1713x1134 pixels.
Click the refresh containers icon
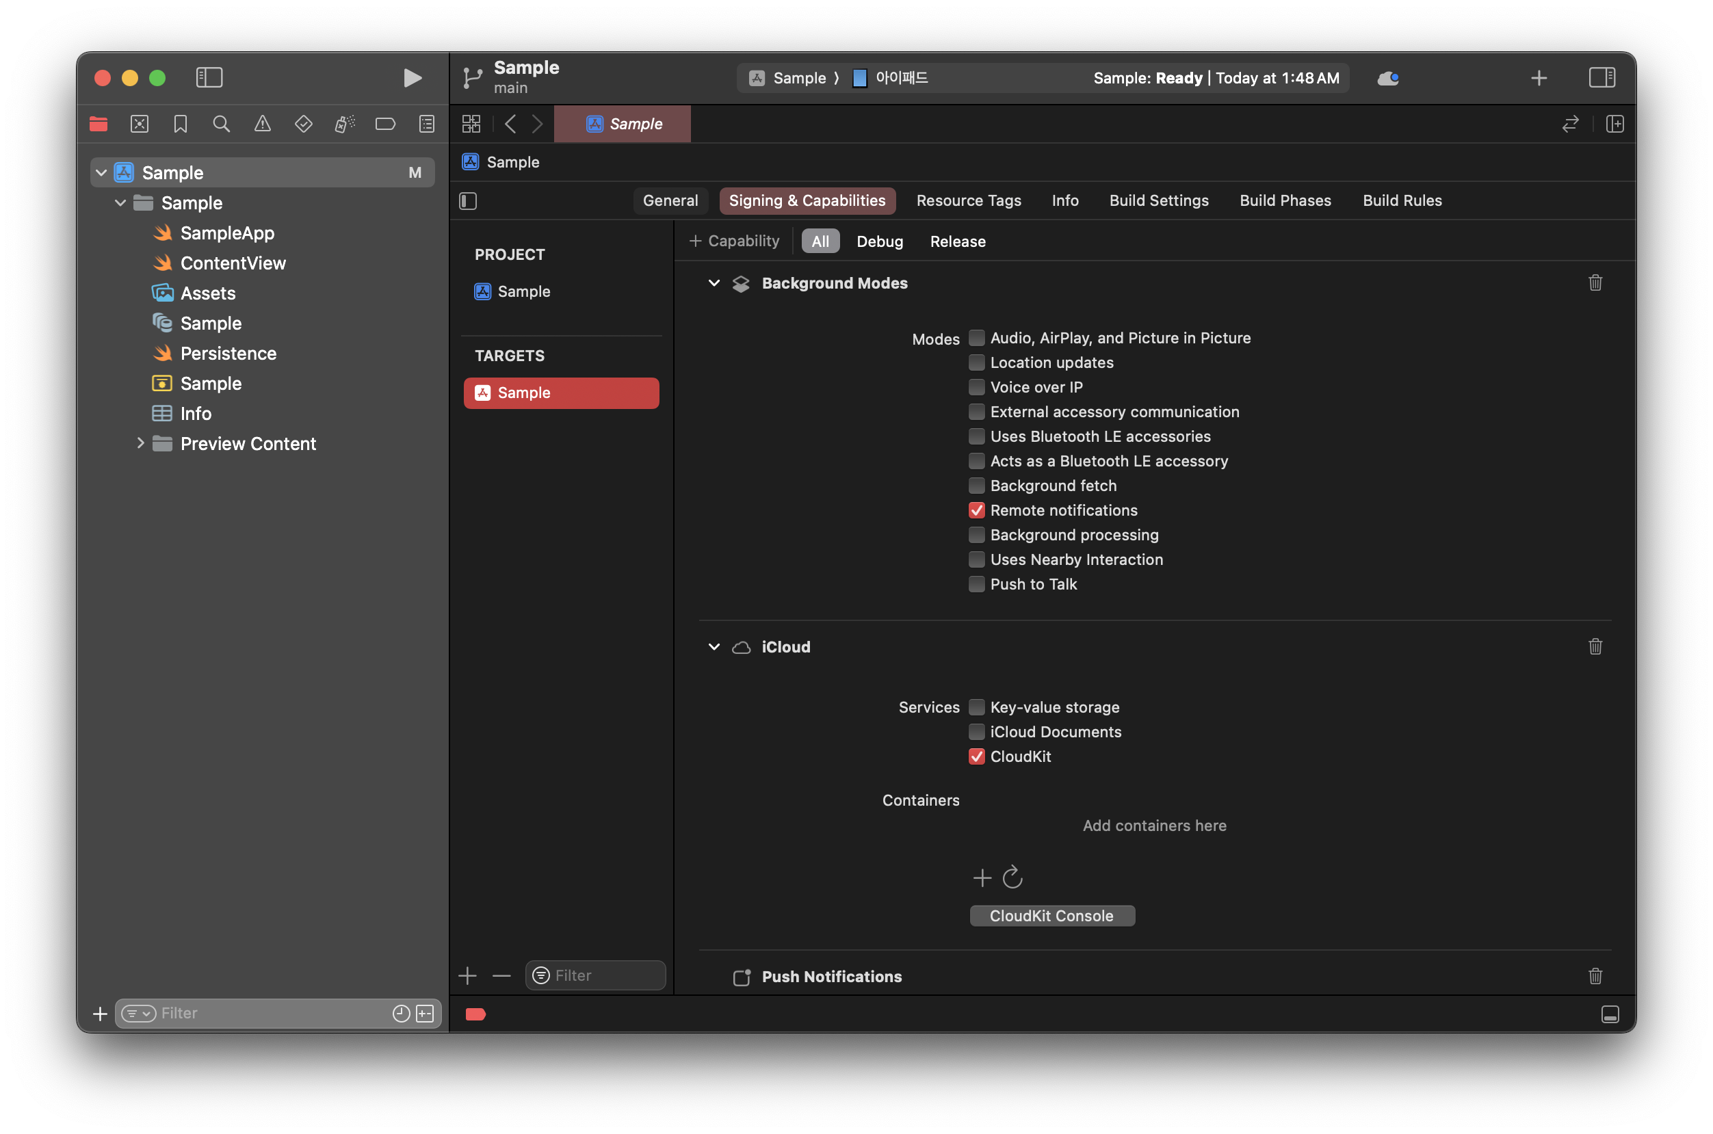click(x=1012, y=878)
